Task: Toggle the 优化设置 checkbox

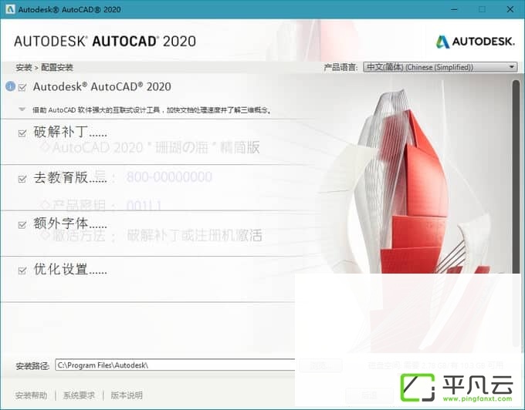Action: [x=22, y=270]
